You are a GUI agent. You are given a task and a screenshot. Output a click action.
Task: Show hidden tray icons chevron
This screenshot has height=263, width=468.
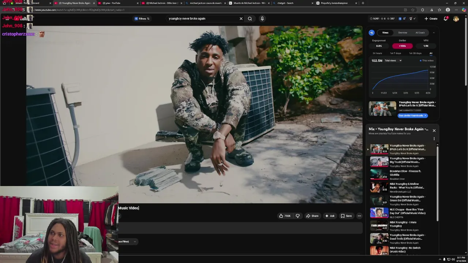click(440, 259)
